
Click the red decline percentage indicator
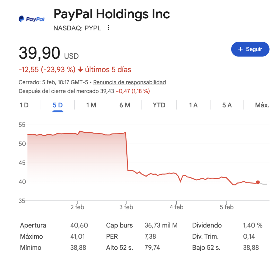coord(47,69)
